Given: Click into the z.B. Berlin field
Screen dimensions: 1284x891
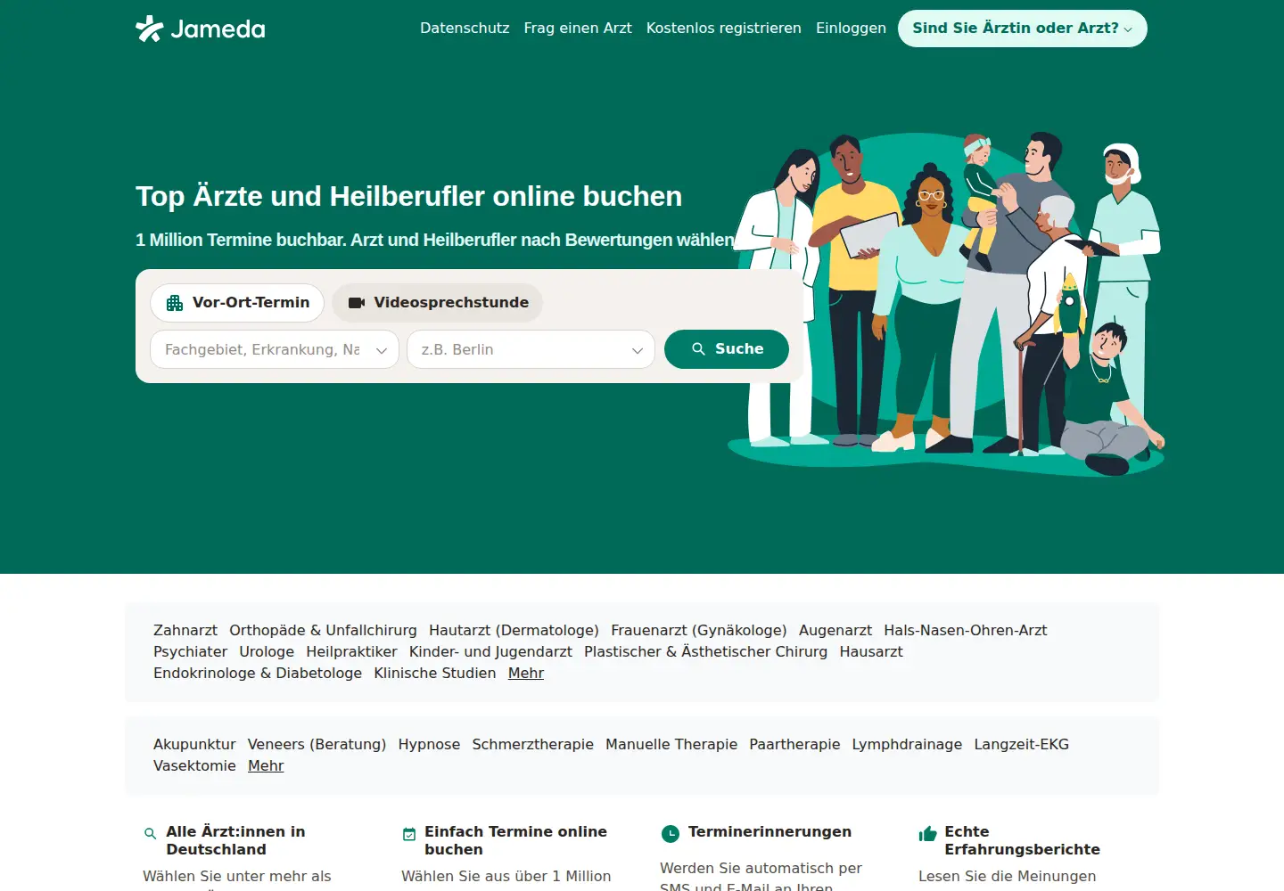Looking at the screenshot, I should (x=531, y=349).
